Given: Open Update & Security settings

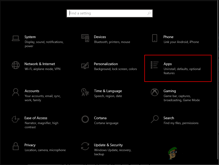Looking at the screenshot, I should [x=108, y=145].
